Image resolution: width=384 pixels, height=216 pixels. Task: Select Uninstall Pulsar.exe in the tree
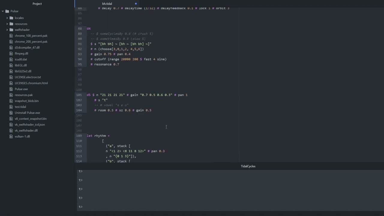pos(27,113)
